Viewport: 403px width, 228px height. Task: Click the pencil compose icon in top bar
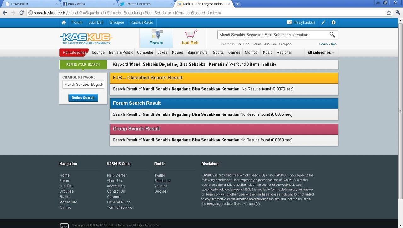point(323,23)
